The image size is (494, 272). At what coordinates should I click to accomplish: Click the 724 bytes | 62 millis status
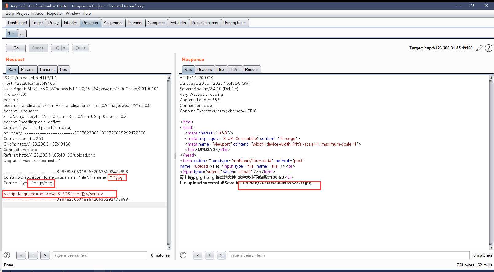[474, 265]
